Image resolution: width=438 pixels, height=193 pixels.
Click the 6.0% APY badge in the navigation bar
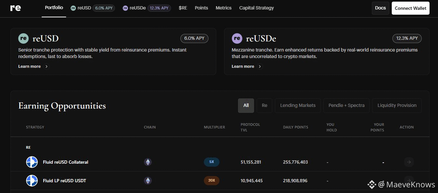104,8
